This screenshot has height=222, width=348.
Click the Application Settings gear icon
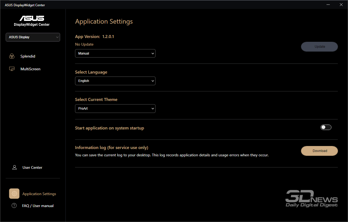pos(14,194)
